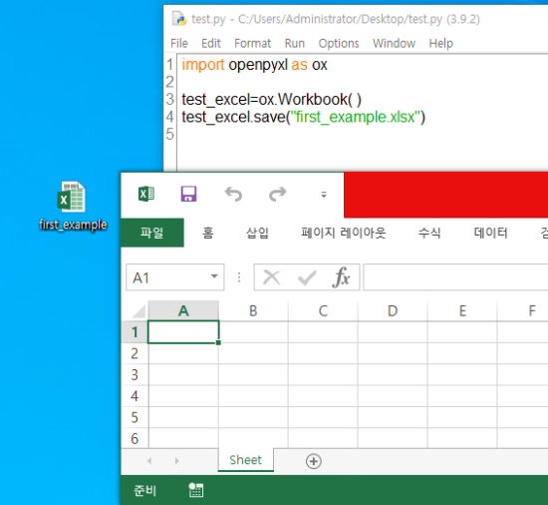Select row 4 header
This screenshot has height=505, width=548.
point(135,396)
